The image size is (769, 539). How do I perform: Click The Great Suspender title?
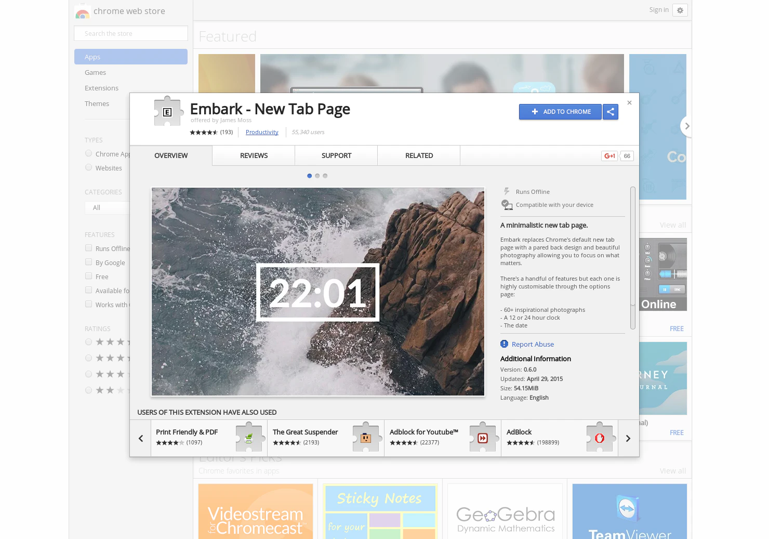click(305, 432)
